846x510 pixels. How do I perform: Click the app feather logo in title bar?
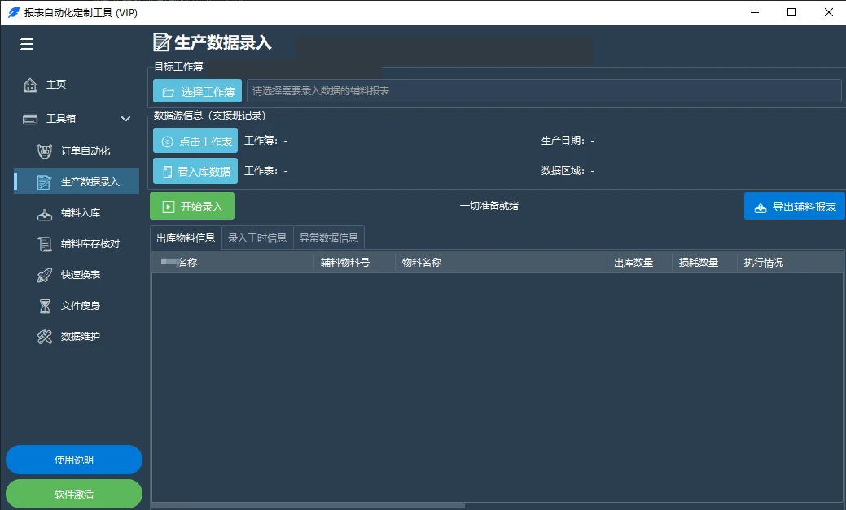[x=14, y=12]
